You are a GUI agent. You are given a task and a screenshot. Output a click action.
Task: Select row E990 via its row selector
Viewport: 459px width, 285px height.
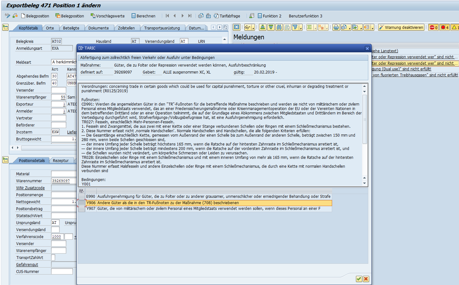[x=82, y=197]
